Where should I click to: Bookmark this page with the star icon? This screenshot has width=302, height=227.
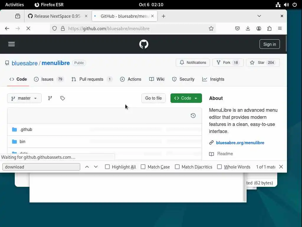(211, 29)
